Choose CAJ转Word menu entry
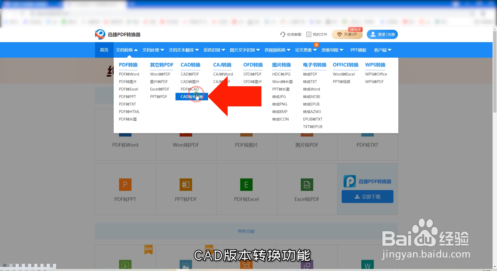497x271 pixels. click(x=223, y=74)
